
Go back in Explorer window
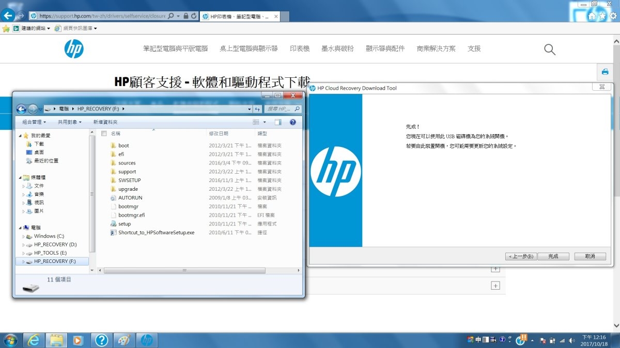pos(21,109)
